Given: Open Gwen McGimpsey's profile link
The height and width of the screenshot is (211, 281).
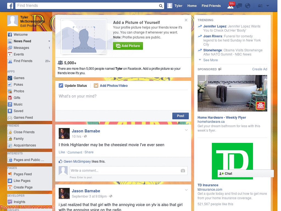Looking at the screenshot, I should point(77,162).
